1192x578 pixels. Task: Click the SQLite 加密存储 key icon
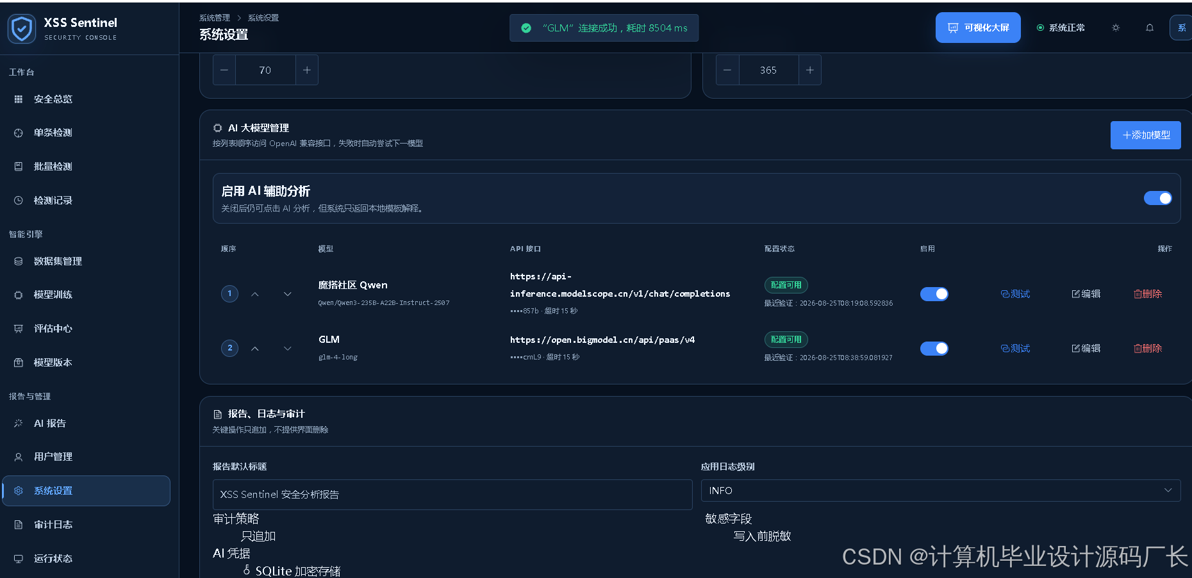click(x=247, y=570)
